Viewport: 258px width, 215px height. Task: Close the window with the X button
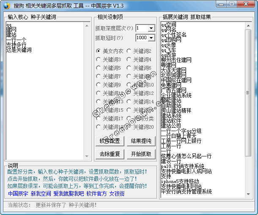pyautogui.click(x=246, y=4)
